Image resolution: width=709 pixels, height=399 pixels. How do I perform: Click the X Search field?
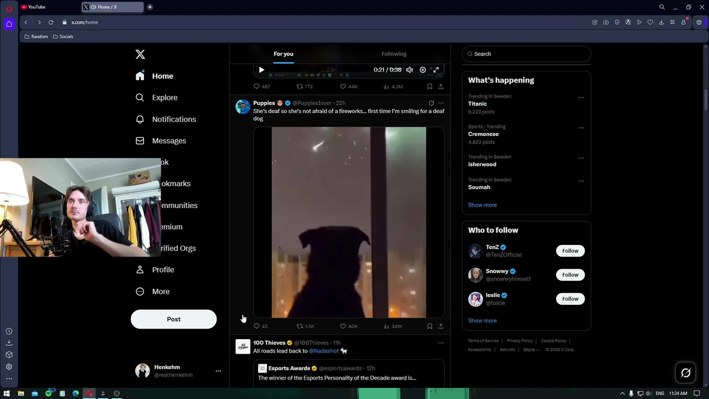(x=526, y=54)
